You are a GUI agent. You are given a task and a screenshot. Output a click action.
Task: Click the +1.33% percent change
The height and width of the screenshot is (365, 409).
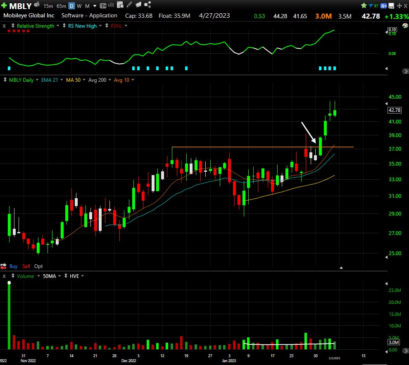(x=397, y=17)
